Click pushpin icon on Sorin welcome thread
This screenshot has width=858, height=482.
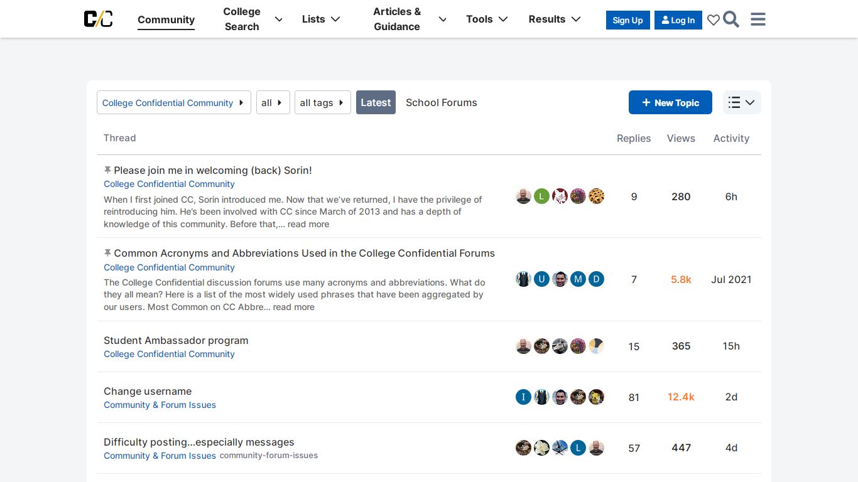point(107,170)
